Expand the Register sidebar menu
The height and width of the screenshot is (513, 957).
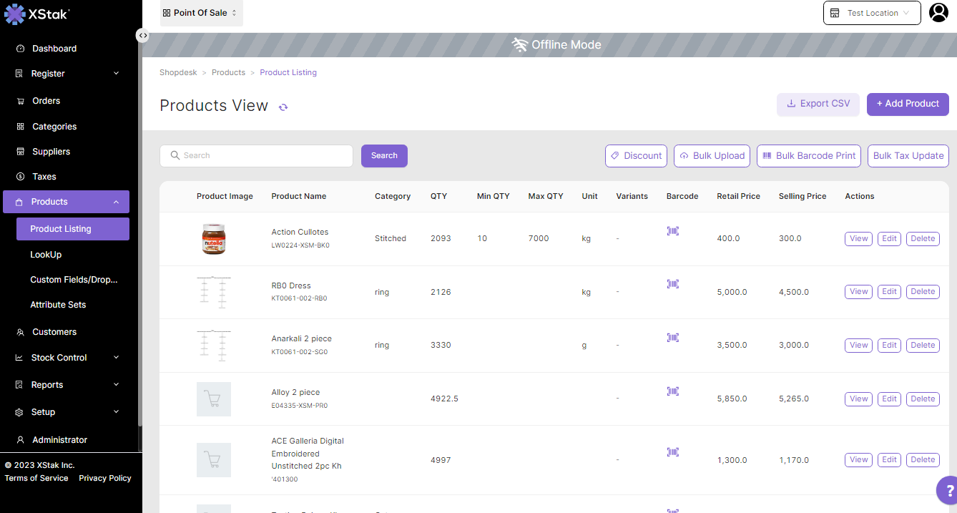click(x=67, y=74)
